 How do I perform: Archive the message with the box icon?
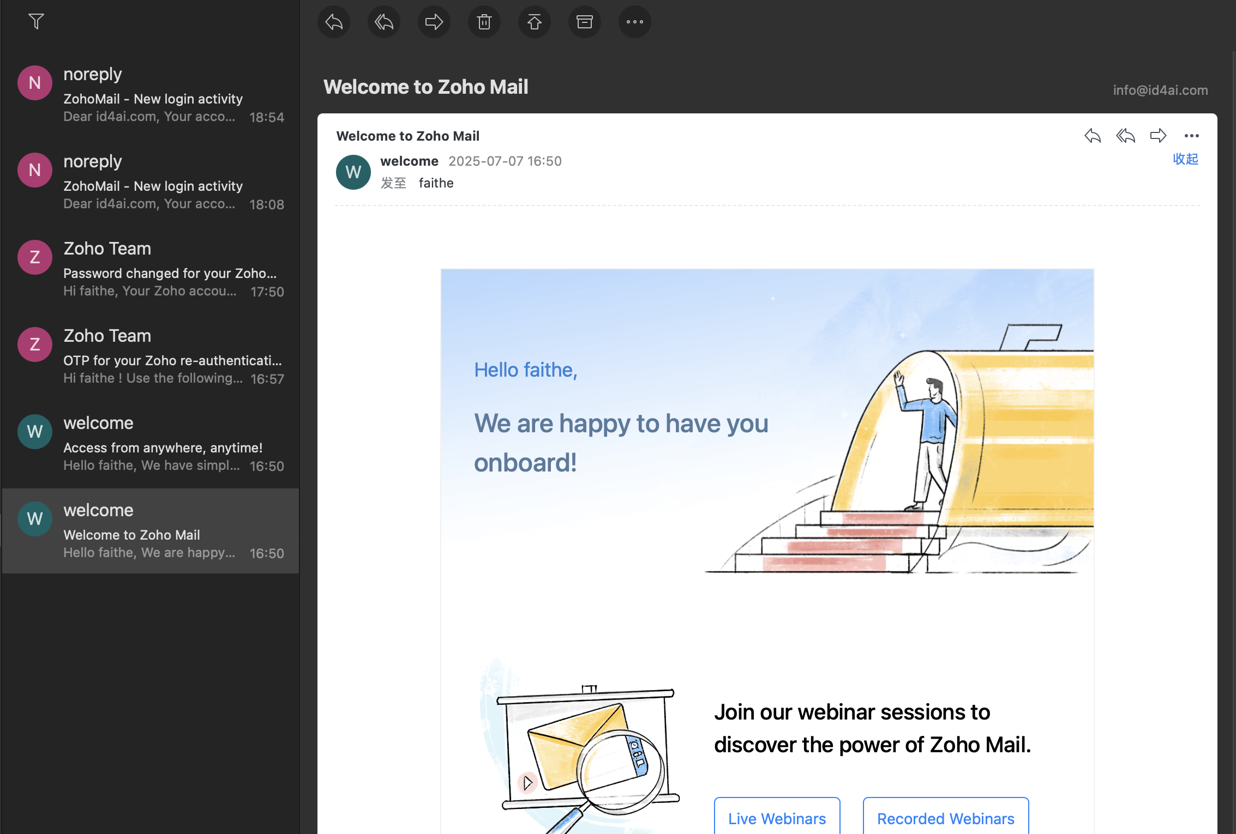tap(585, 22)
